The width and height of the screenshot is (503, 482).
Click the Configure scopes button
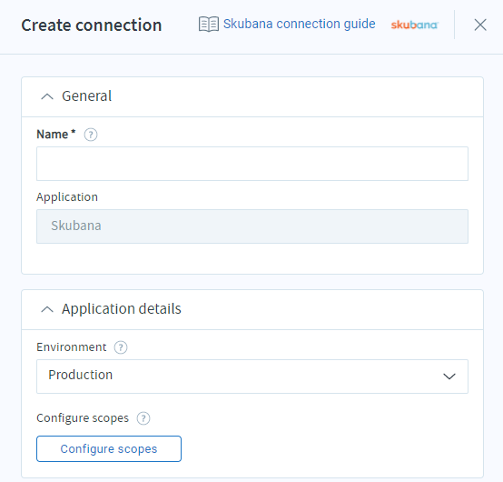pyautogui.click(x=109, y=448)
